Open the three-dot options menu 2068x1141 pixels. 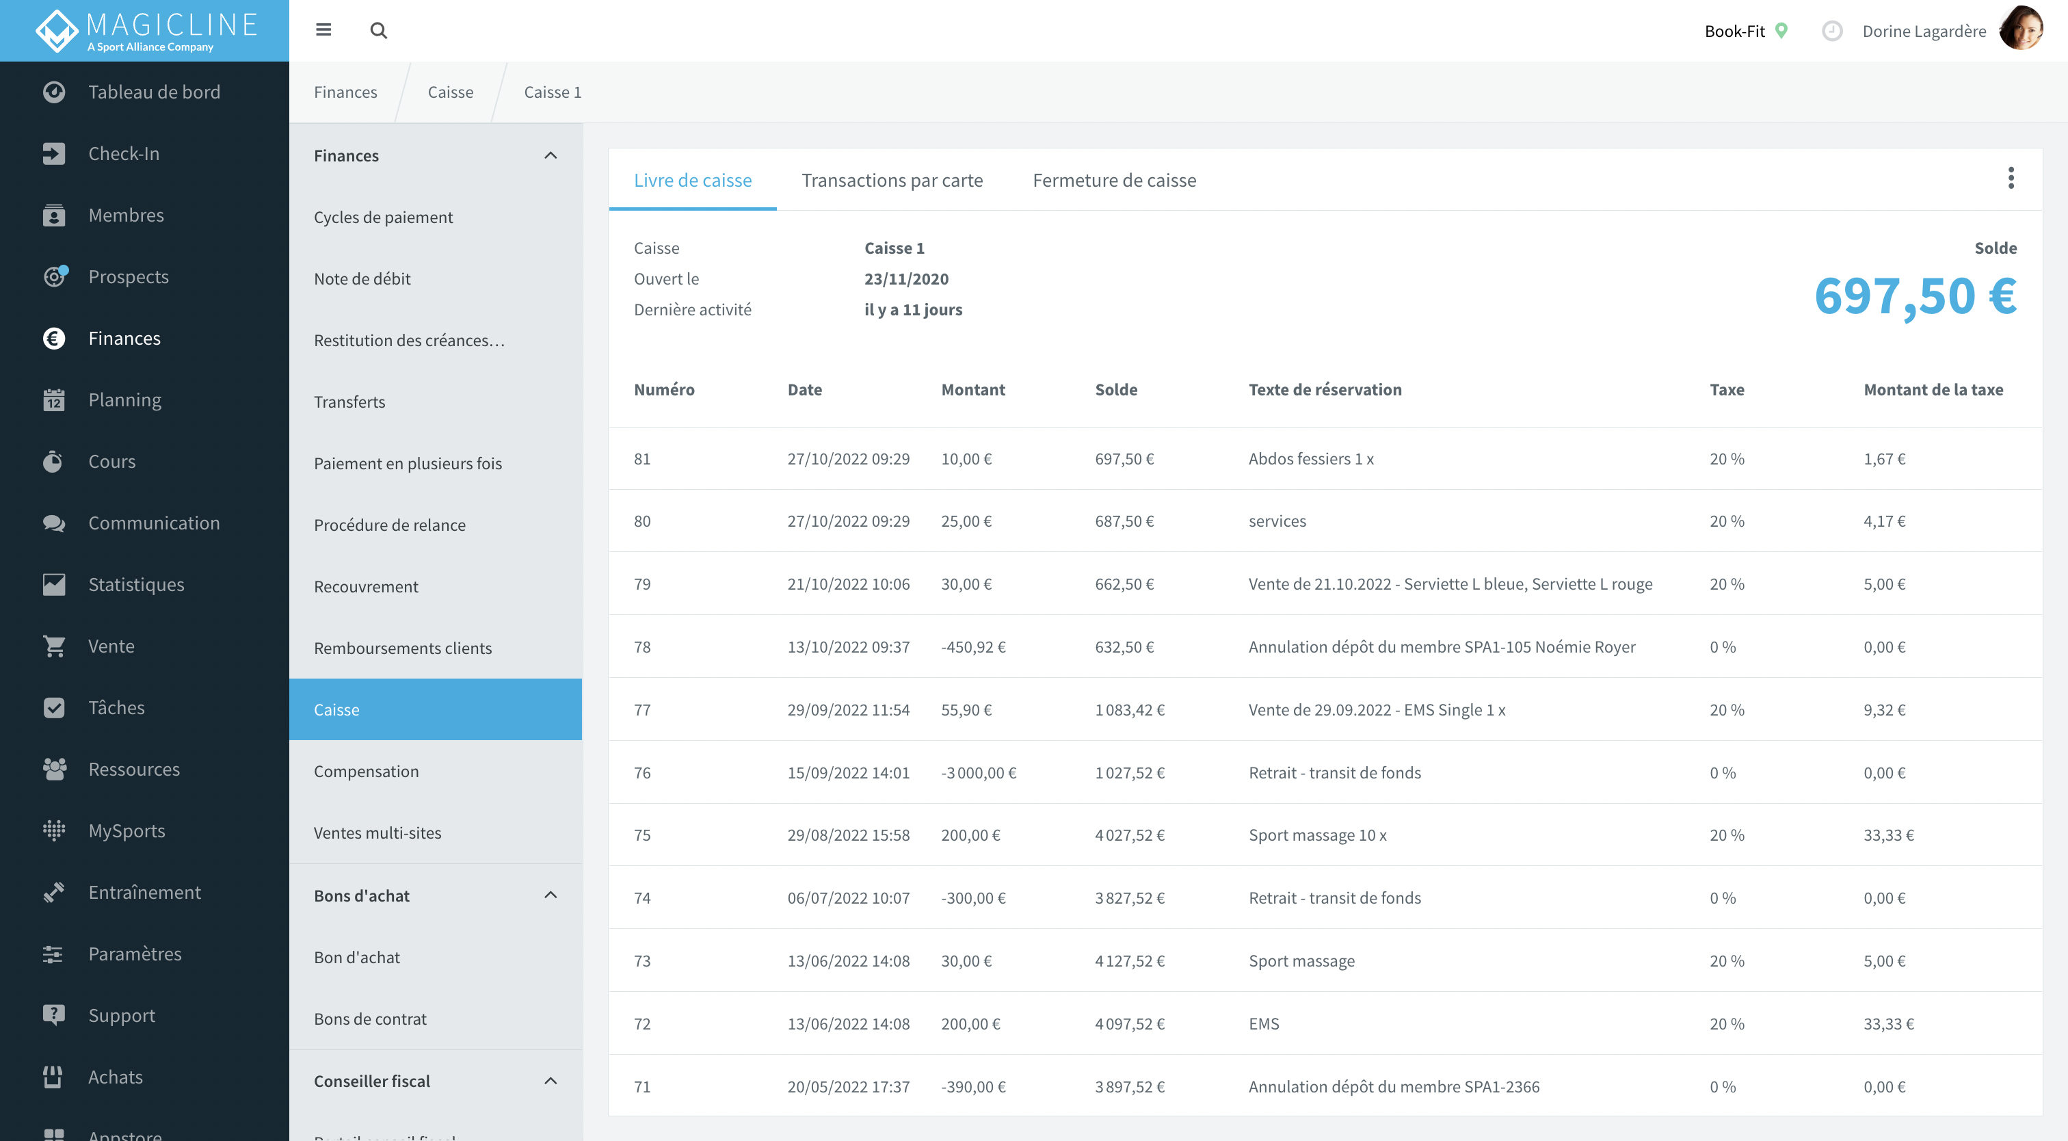pyautogui.click(x=2010, y=179)
